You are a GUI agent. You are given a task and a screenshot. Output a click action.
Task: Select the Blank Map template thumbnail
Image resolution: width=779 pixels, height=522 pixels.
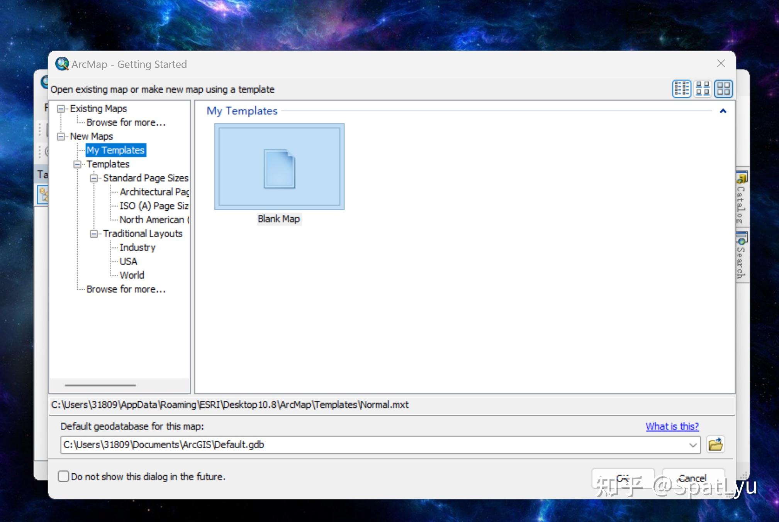[x=279, y=167]
